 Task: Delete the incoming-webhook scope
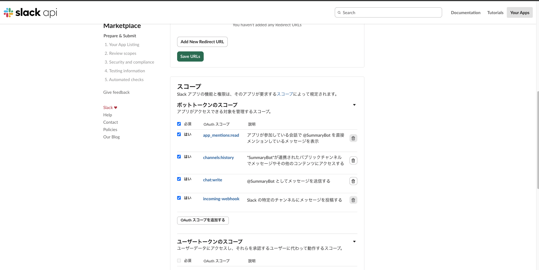click(x=353, y=200)
